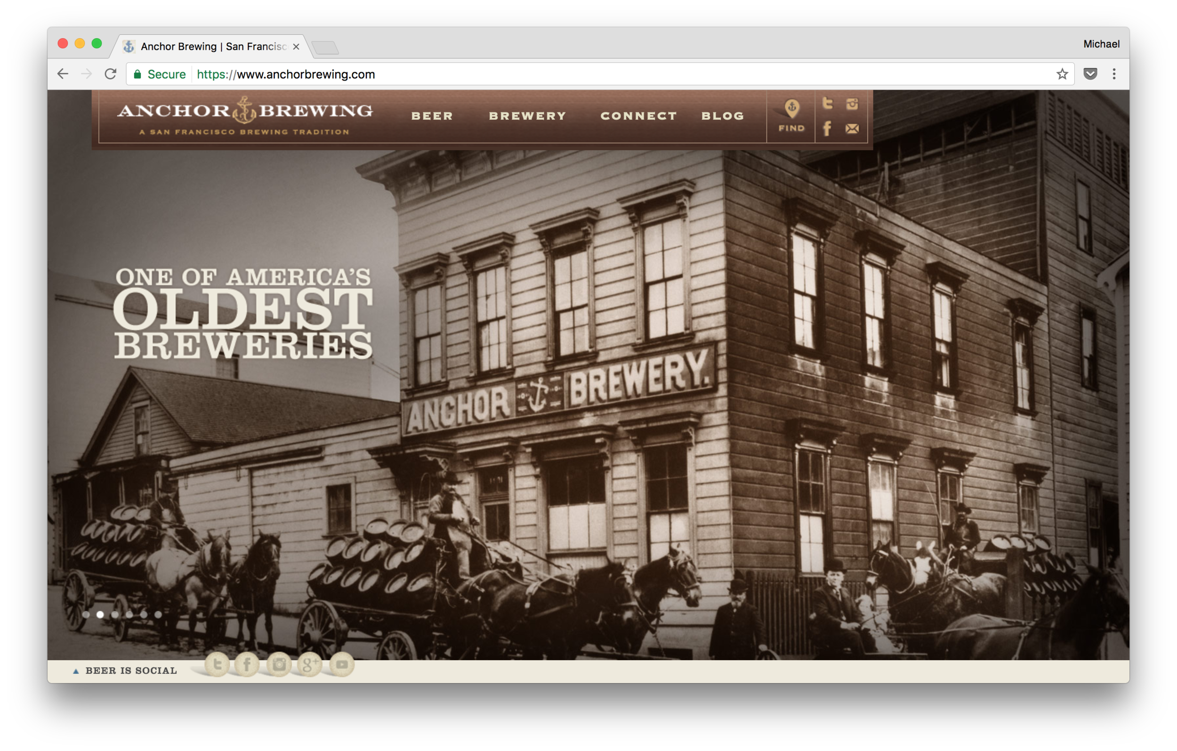This screenshot has width=1177, height=751.
Task: Open the YouTube icon near BEER IS SOCIAL
Action: click(341, 664)
